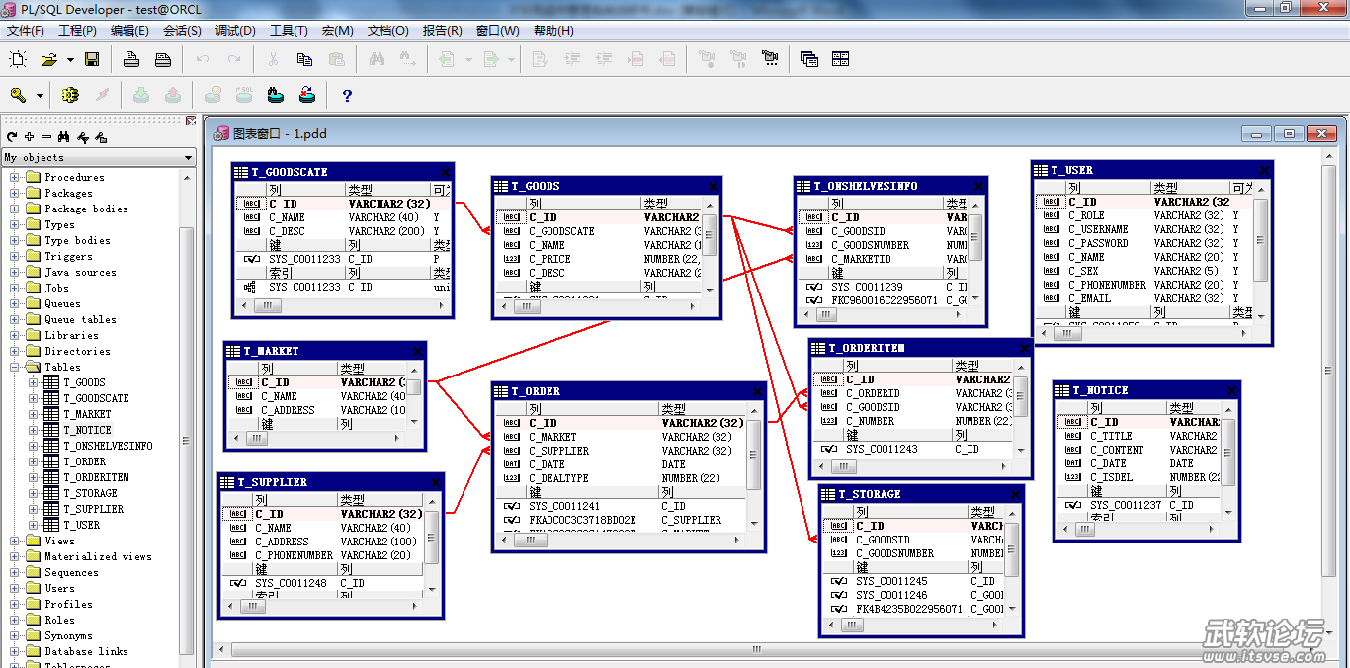Maximize the 图表窗口 - 1.pdd diagram window
This screenshot has width=1350, height=668.
(1289, 133)
